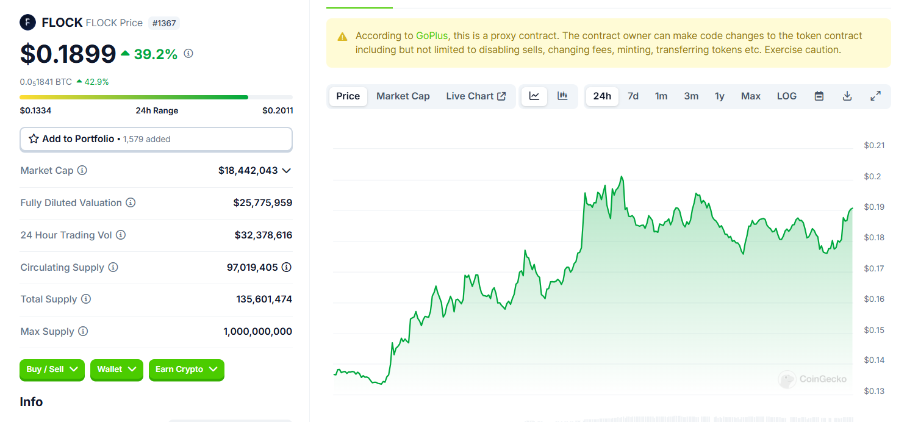Open the Wallet dropdown

(x=117, y=370)
